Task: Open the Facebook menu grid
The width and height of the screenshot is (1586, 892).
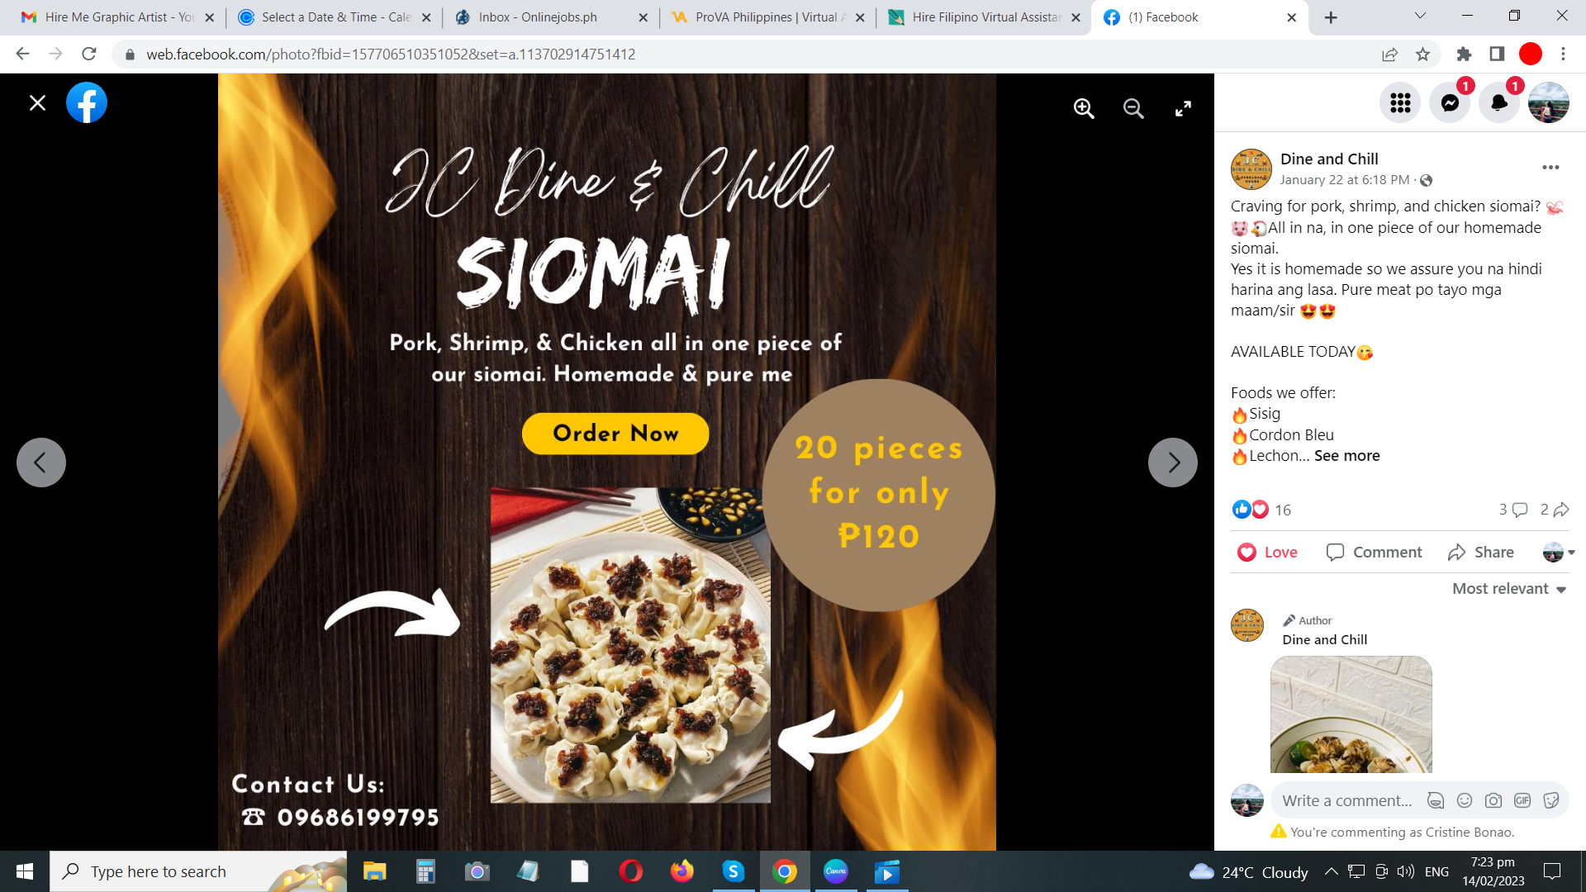Action: pyautogui.click(x=1400, y=102)
